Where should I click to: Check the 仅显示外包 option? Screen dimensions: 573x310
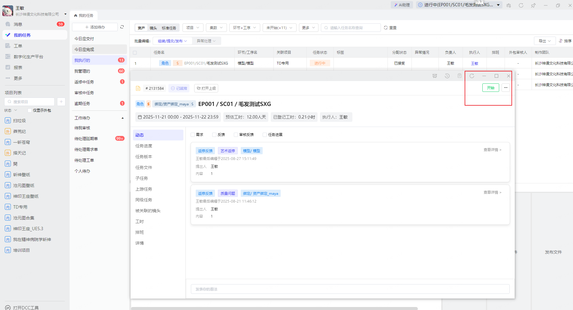click(30, 110)
